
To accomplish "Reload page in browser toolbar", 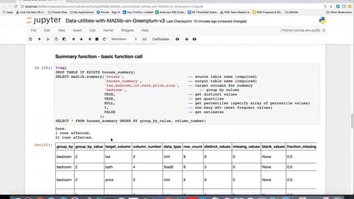I will [x=15, y=7].
